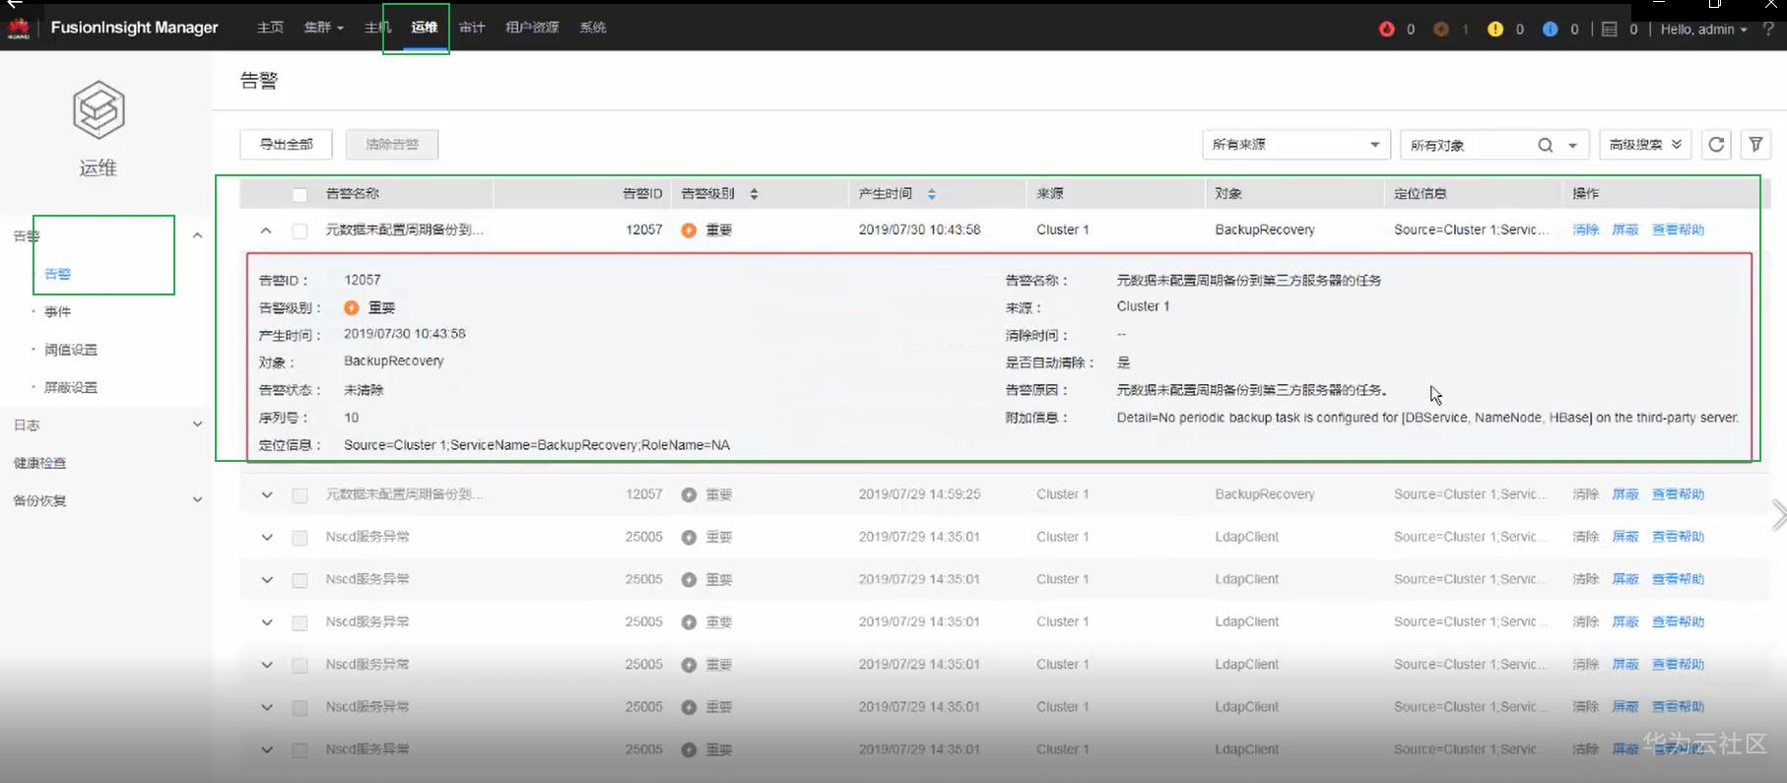Open the 租户资源 tab

click(532, 28)
